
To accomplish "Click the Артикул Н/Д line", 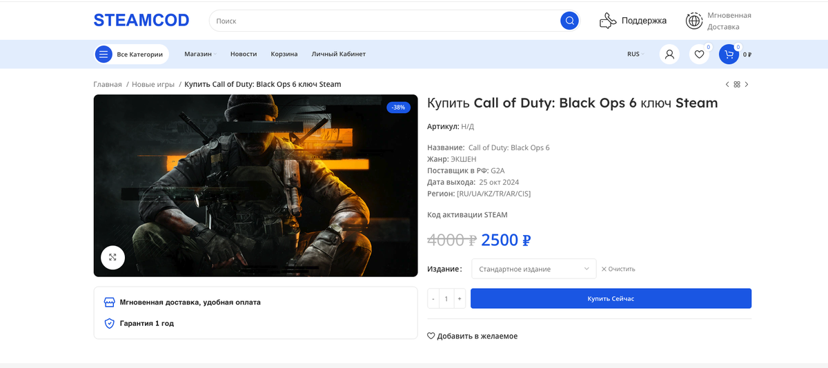I will 451,127.
